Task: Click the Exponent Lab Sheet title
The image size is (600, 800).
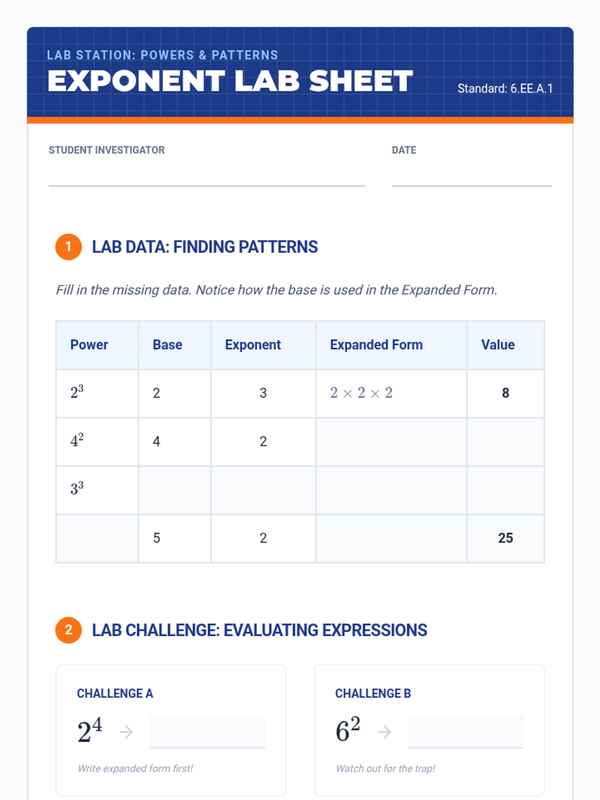Action: [x=230, y=81]
